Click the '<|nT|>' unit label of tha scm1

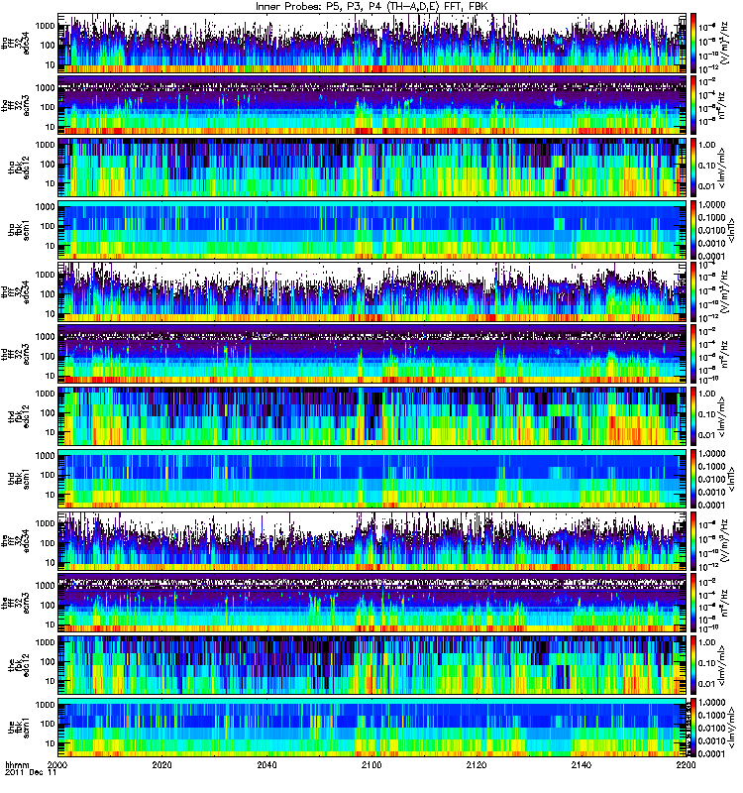click(731, 230)
